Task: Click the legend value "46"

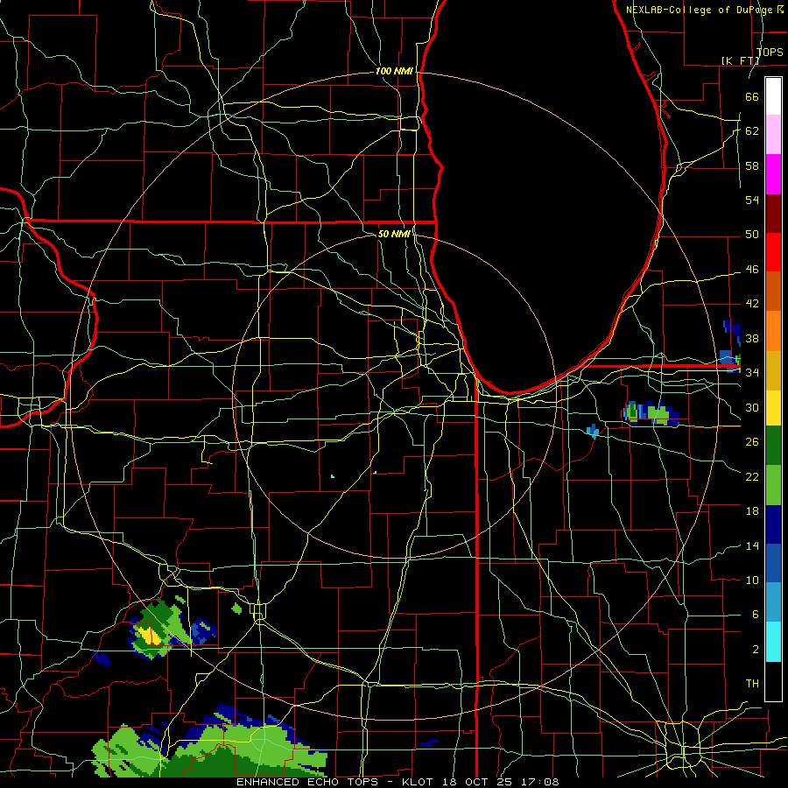Action: click(x=752, y=270)
